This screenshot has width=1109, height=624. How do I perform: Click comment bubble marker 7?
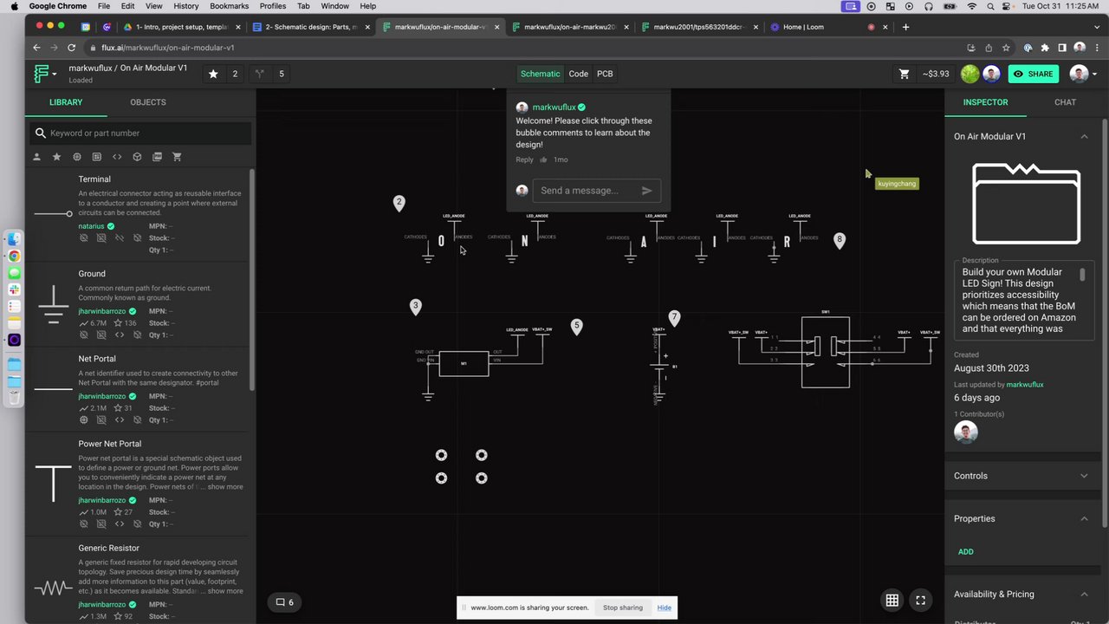[x=674, y=318]
